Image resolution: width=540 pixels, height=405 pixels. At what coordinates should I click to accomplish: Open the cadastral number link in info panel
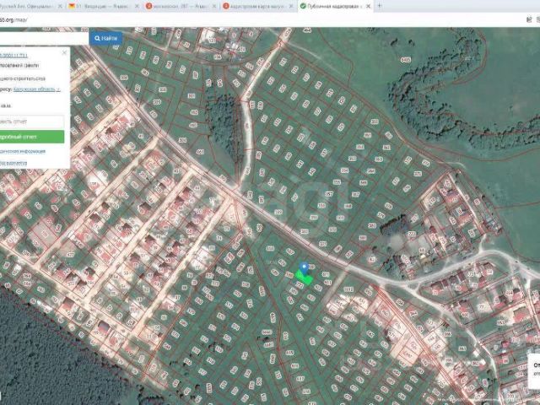click(13, 56)
